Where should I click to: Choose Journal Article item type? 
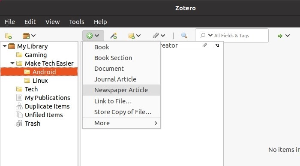point(121,79)
